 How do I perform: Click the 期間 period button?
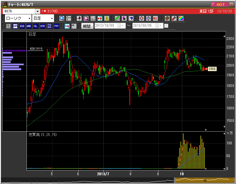[87, 26]
